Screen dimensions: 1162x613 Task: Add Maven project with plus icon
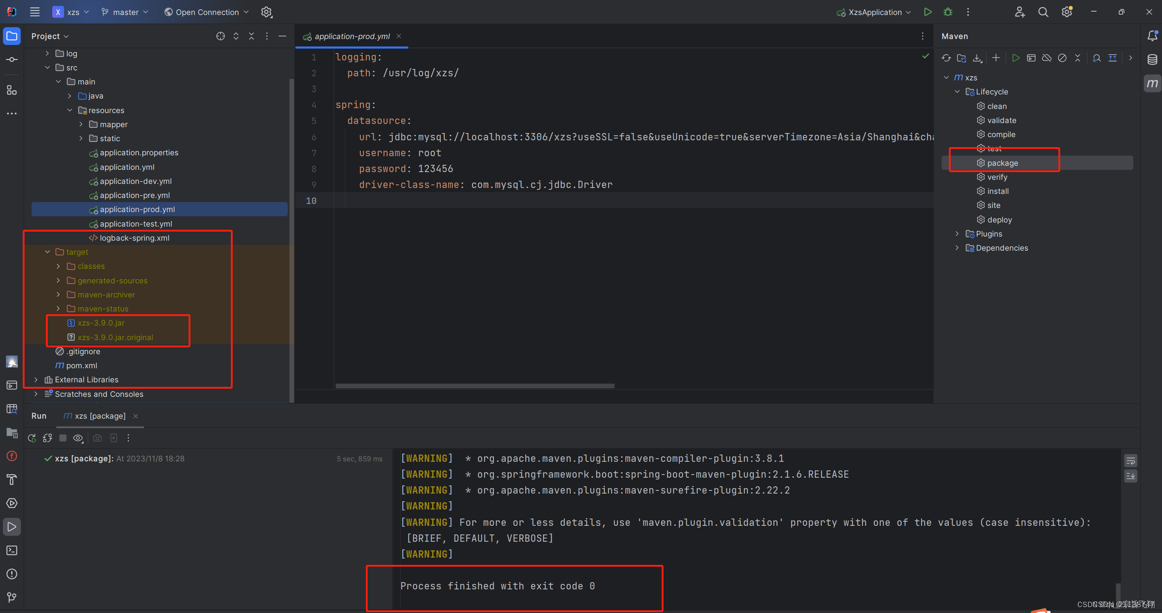point(996,58)
